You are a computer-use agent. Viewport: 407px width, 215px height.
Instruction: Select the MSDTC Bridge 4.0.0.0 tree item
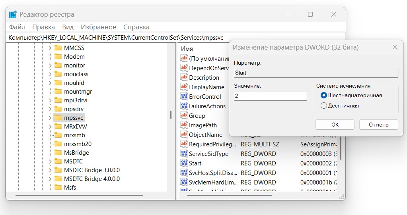(x=92, y=179)
